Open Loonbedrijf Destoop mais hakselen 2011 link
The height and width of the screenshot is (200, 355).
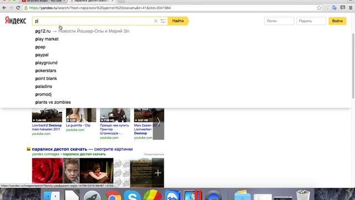[x=47, y=127]
